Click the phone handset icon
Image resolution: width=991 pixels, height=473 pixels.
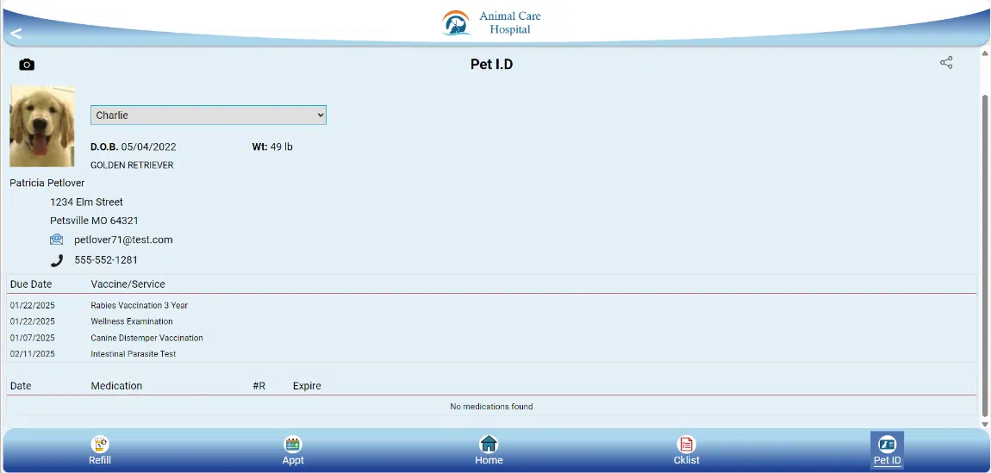pyautogui.click(x=57, y=260)
